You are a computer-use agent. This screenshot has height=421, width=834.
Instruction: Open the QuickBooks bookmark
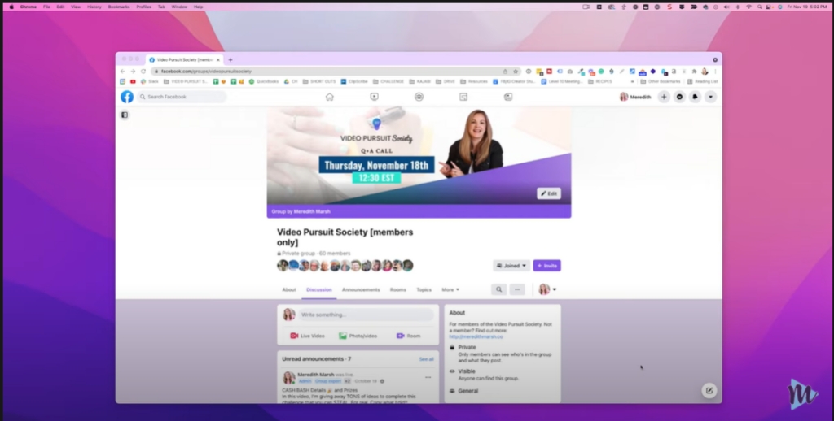tap(264, 82)
